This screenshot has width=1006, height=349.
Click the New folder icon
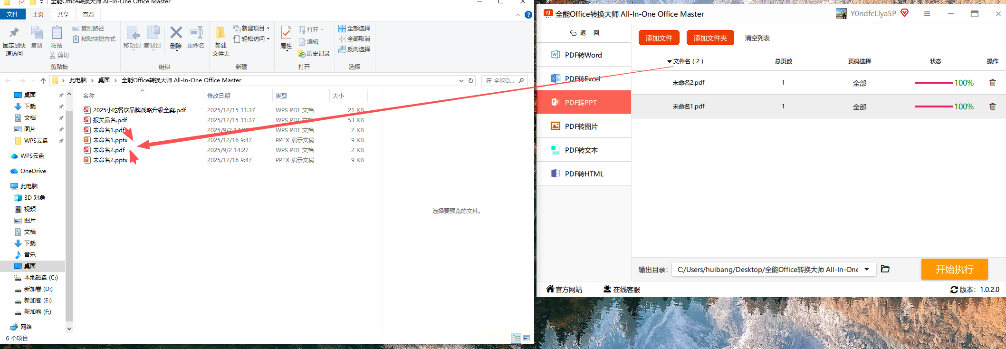tap(220, 33)
